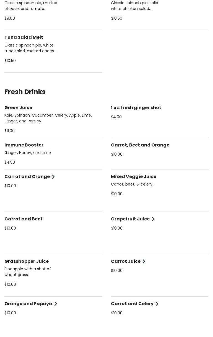Click Orange and Papaya chevron arrow
The width and height of the screenshot is (213, 337).
[56, 304]
